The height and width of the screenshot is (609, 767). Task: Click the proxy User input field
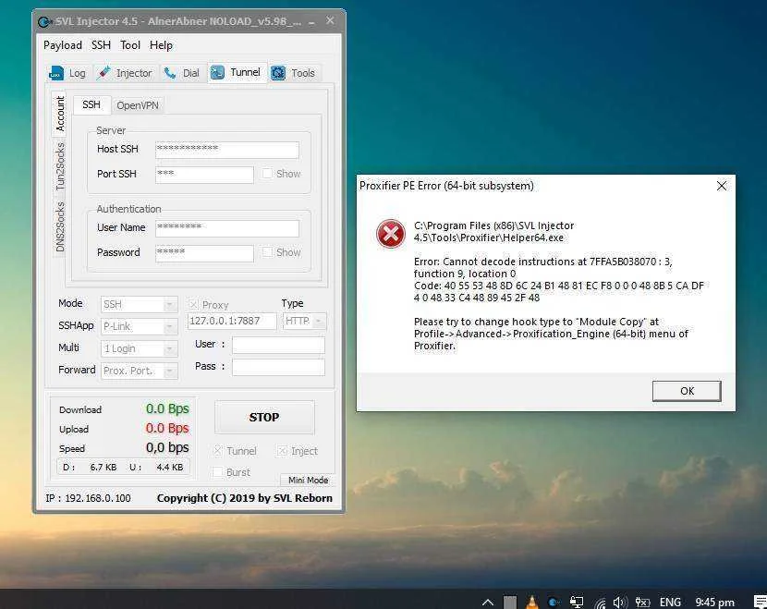278,345
